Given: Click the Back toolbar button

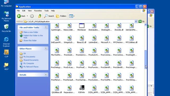Looking at the screenshot, I should (21, 16).
